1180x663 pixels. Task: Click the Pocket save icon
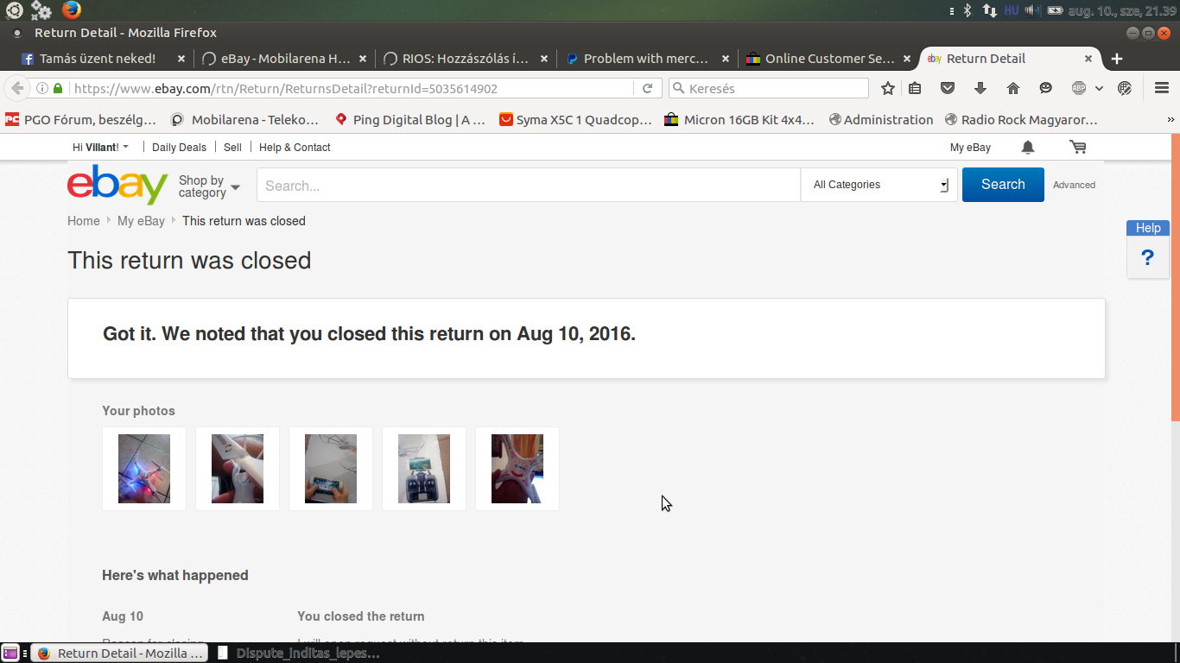948,88
